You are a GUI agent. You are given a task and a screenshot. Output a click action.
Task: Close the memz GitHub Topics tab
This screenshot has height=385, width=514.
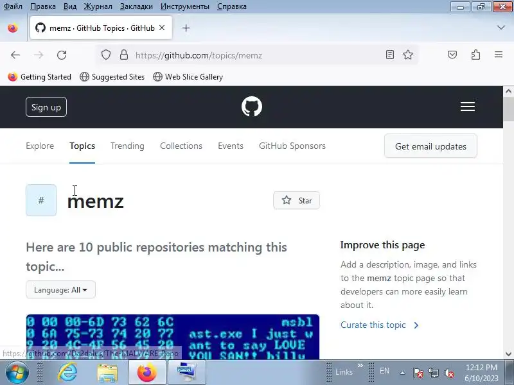(x=162, y=28)
